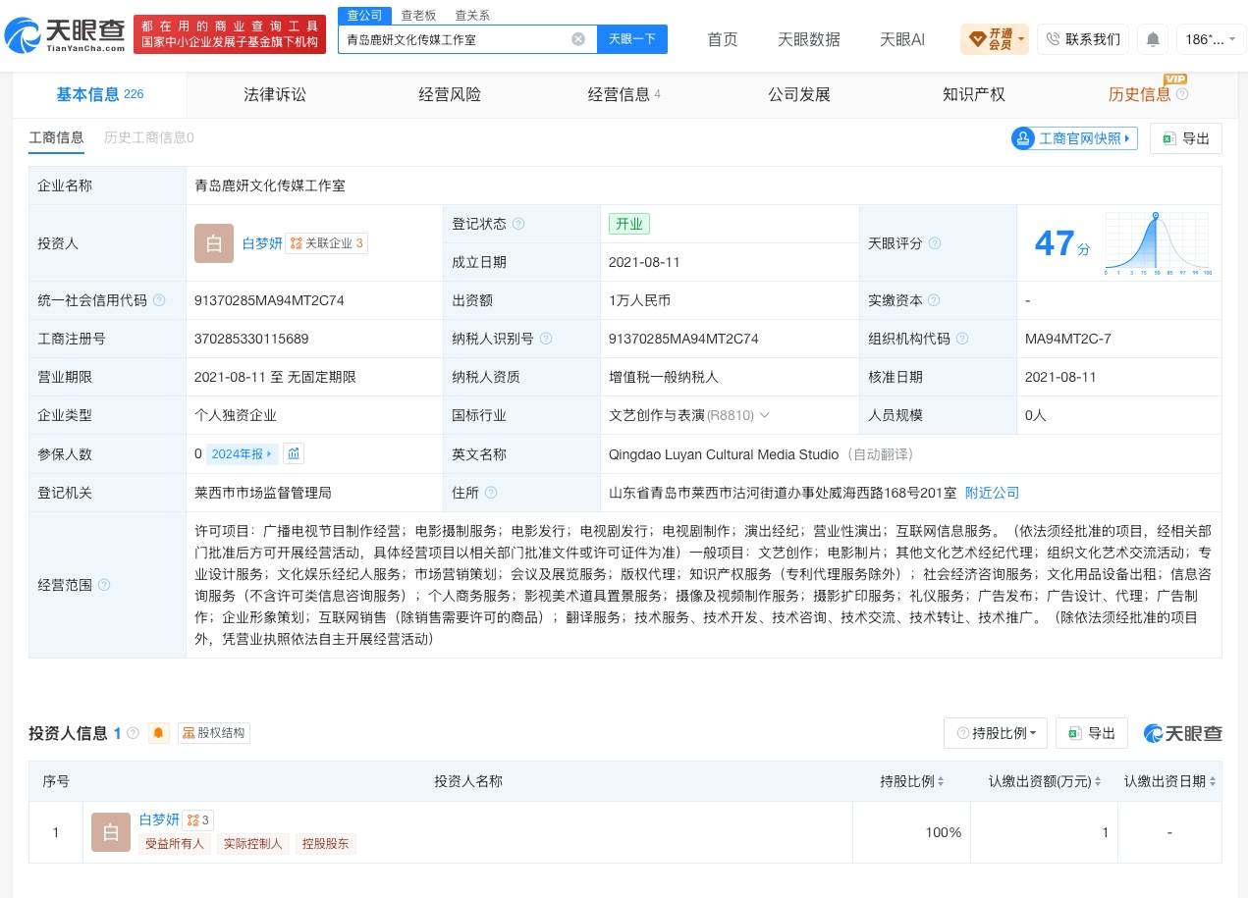Screen dimensions: 1248x898
Task: Switch to 历史工商信息 sub-tab
Action: [149, 138]
